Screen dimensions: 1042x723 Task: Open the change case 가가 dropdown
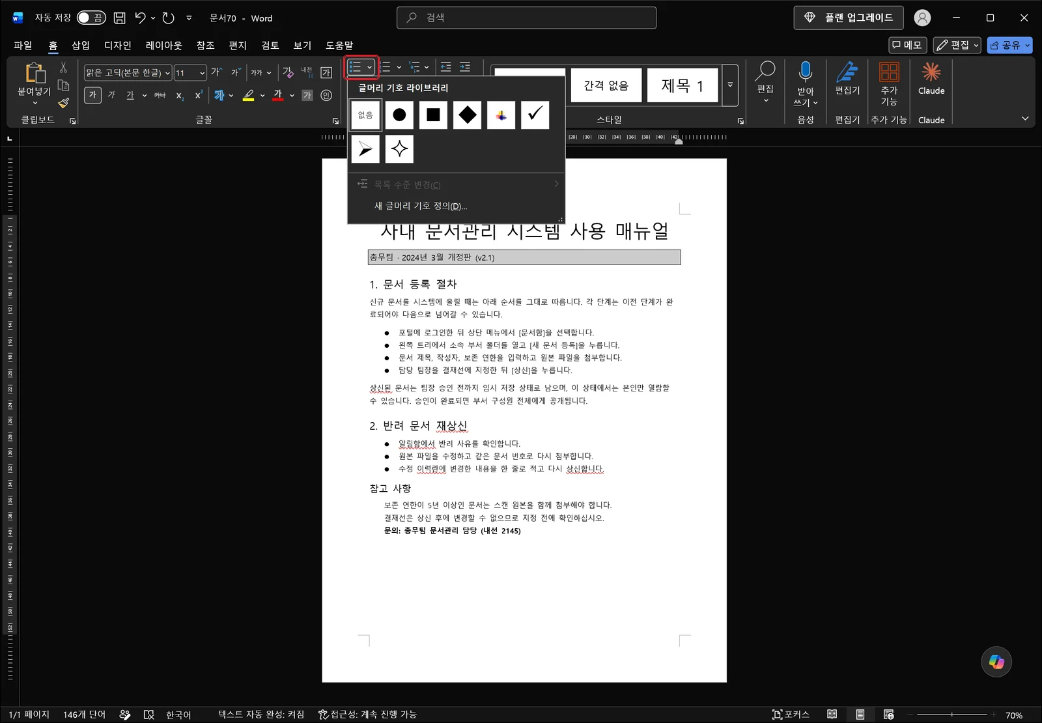coord(261,72)
